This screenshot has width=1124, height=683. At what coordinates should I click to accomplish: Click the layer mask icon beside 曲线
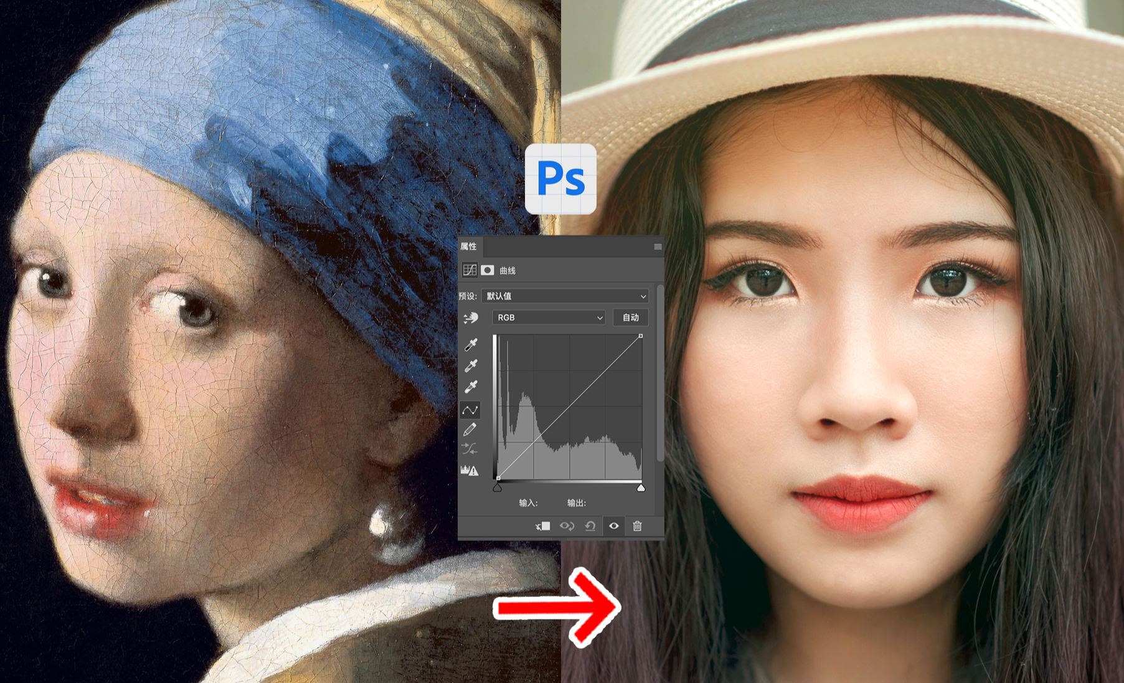point(488,270)
